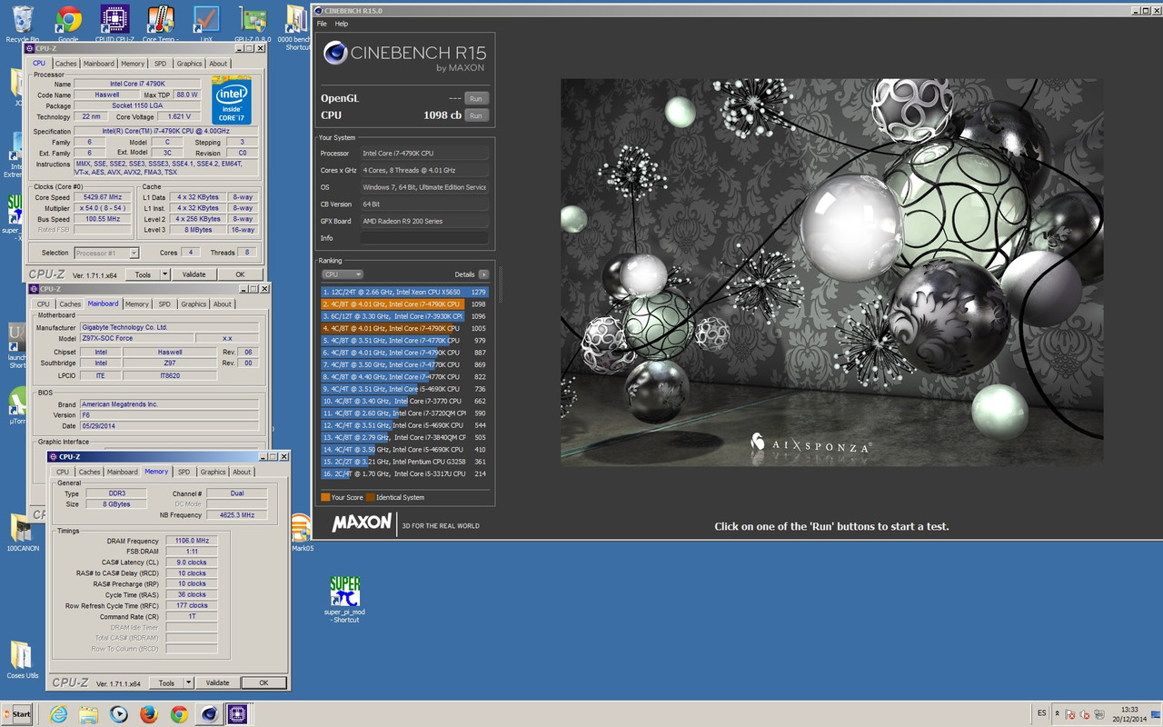Switch to Cinebench via the taskbar icon
The height and width of the screenshot is (727, 1163).
click(x=209, y=714)
